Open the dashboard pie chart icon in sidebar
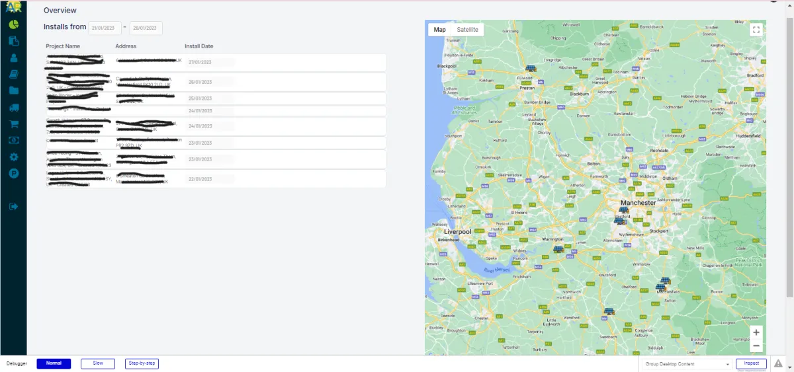This screenshot has height=372, width=794. (x=13, y=24)
